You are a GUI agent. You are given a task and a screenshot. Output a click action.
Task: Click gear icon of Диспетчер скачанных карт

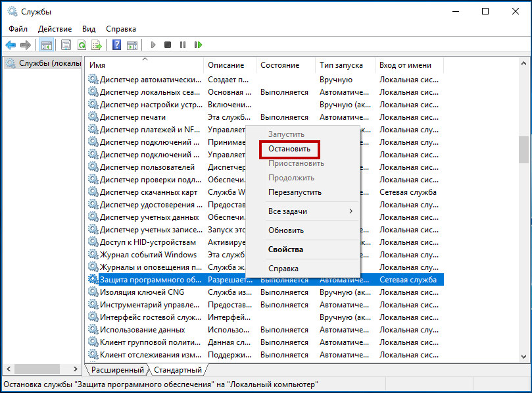[x=93, y=192]
